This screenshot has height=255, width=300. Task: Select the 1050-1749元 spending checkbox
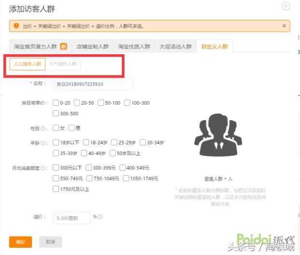126,178
